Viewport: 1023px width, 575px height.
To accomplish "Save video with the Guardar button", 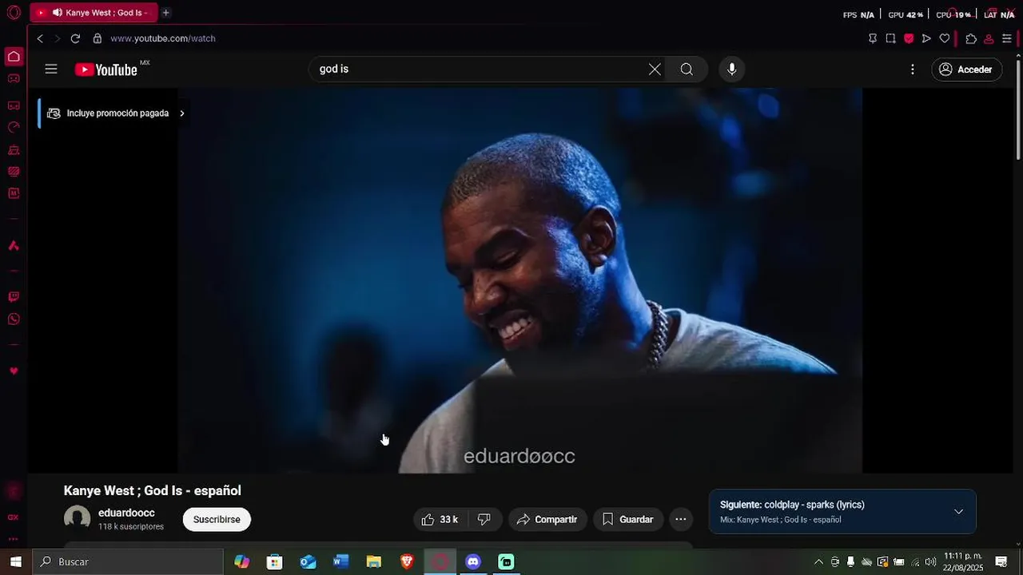I will click(627, 519).
